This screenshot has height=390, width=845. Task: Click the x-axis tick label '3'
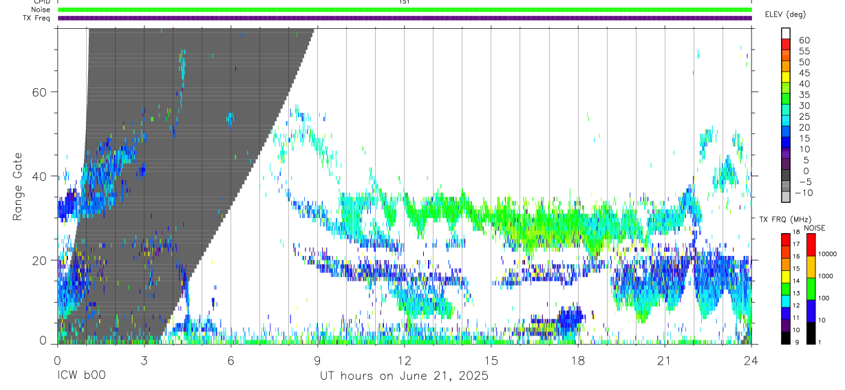(144, 361)
